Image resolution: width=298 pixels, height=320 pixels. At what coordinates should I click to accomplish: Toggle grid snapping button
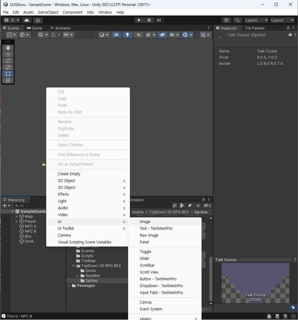[x=53, y=35]
